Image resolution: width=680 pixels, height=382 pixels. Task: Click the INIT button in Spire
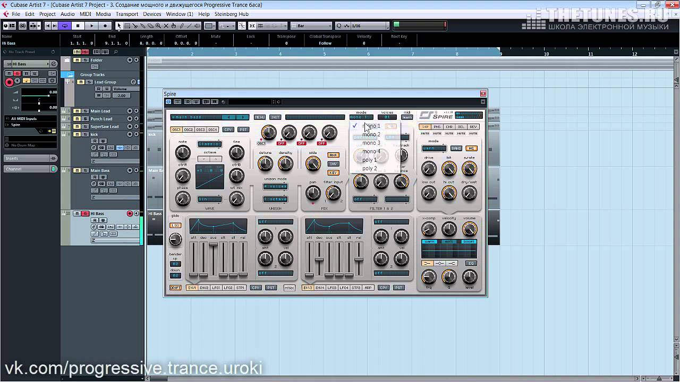tap(275, 117)
